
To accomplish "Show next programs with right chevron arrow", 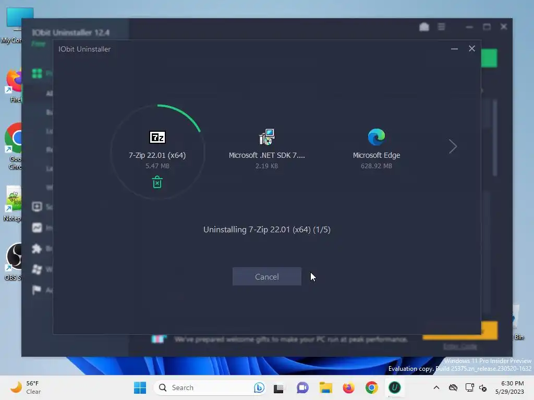I will click(453, 146).
